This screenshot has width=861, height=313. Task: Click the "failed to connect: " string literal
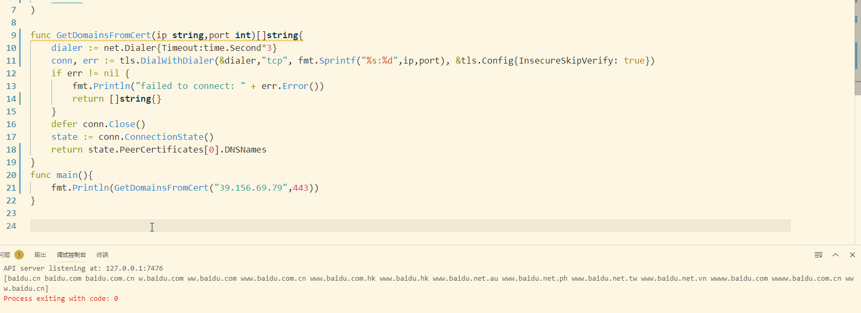point(190,86)
